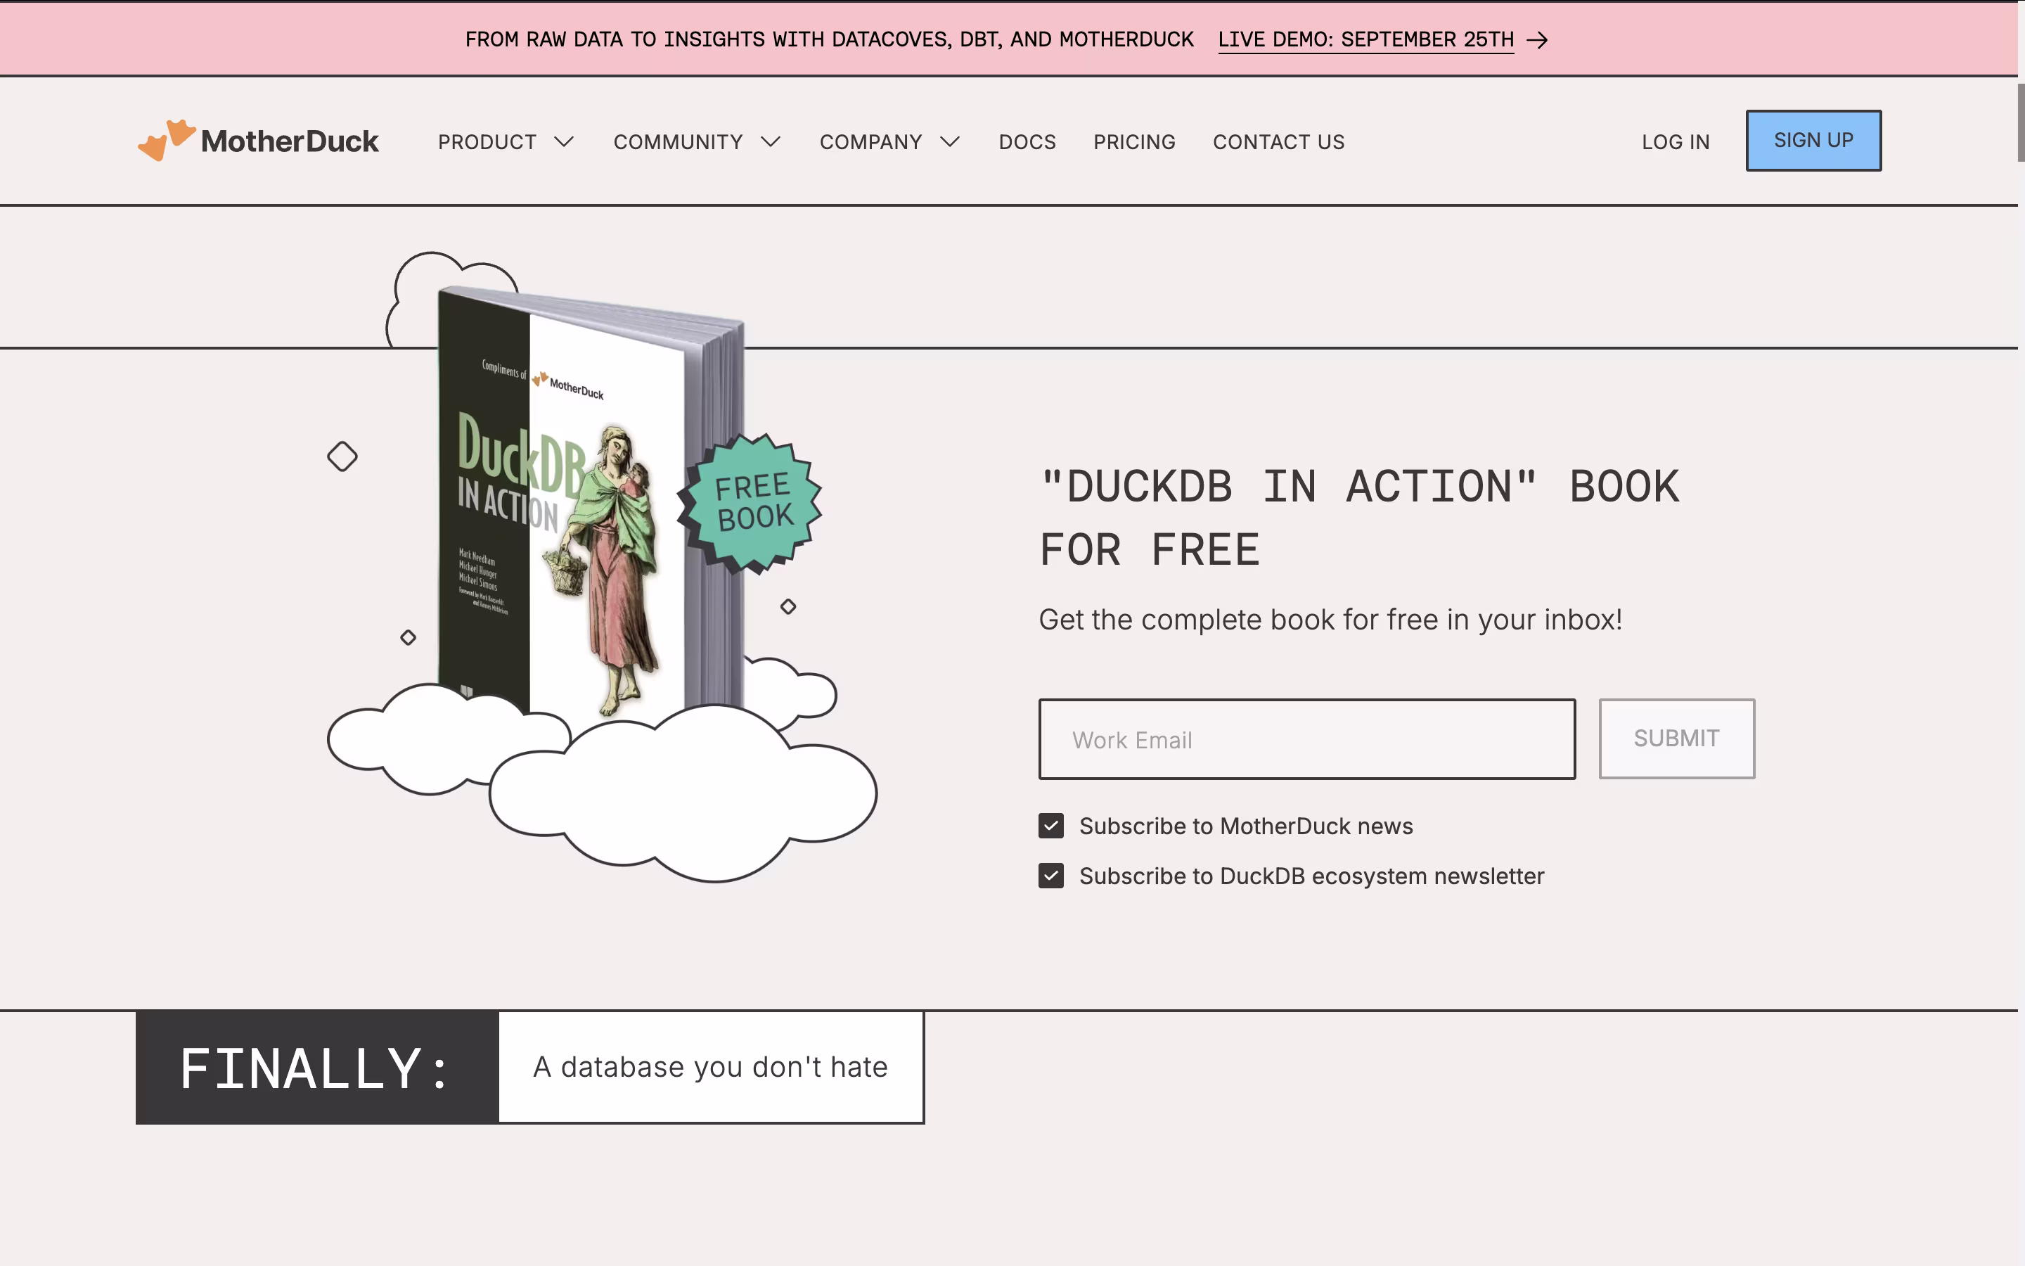Screen dimensions: 2025x1266
Task: Open the Community menu
Action: pos(678,142)
